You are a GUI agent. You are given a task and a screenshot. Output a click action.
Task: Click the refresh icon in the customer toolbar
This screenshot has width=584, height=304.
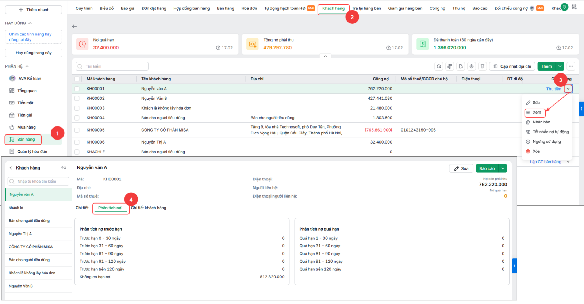point(439,66)
